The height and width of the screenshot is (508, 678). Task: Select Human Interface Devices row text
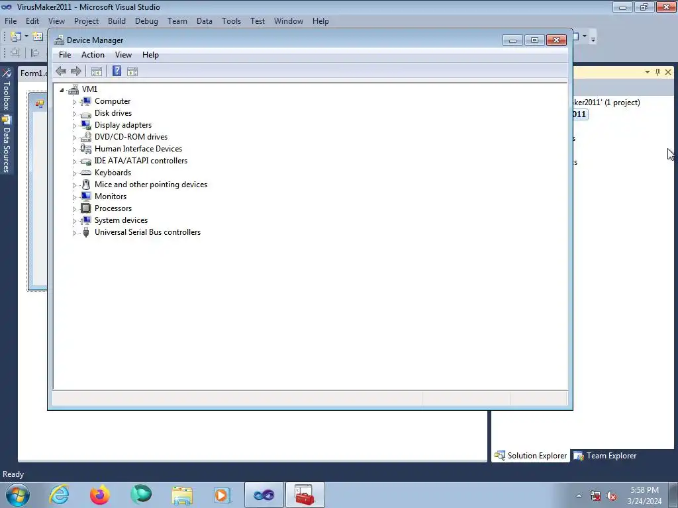[x=138, y=149]
